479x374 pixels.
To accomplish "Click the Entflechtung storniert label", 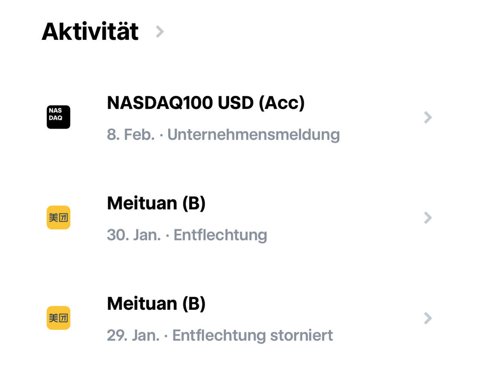I will click(252, 335).
